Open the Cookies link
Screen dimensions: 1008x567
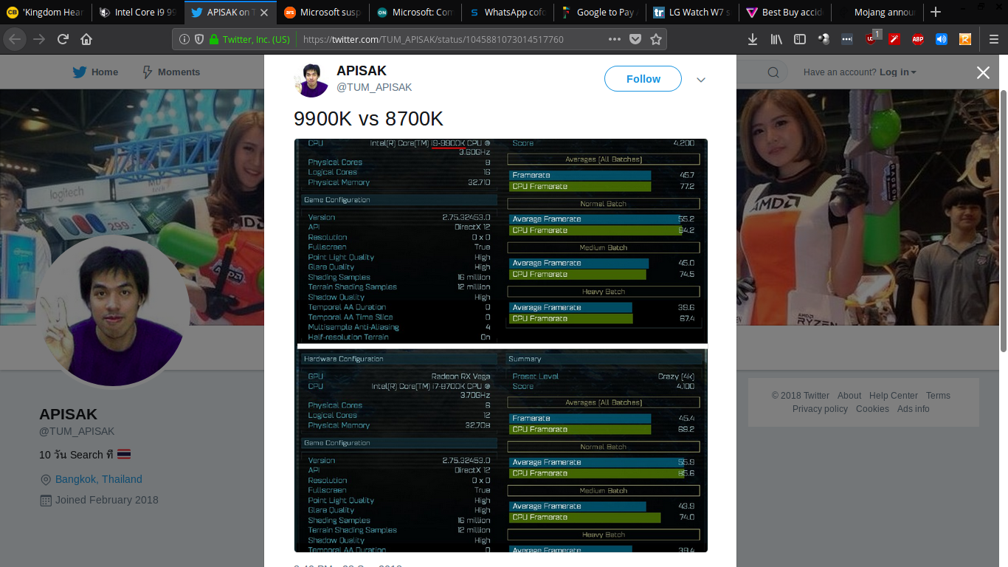click(872, 409)
